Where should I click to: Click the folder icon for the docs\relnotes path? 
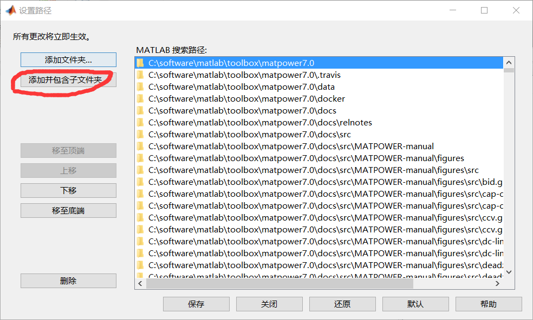click(x=140, y=122)
